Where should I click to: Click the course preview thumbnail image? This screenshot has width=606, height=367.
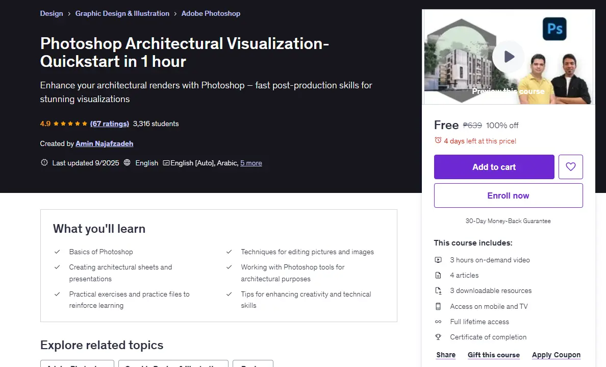pos(508,57)
